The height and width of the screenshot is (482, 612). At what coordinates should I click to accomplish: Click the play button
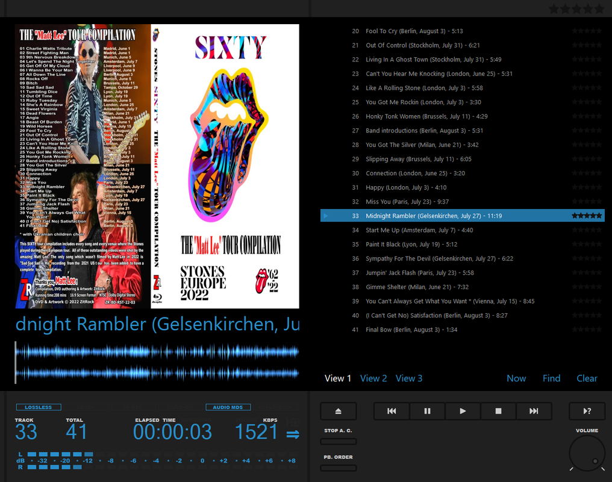pos(463,411)
